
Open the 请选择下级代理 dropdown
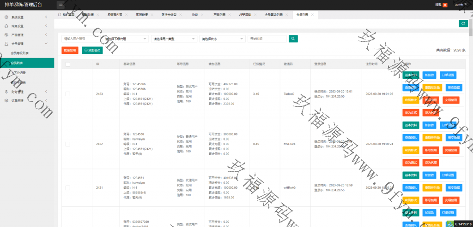coord(126,39)
